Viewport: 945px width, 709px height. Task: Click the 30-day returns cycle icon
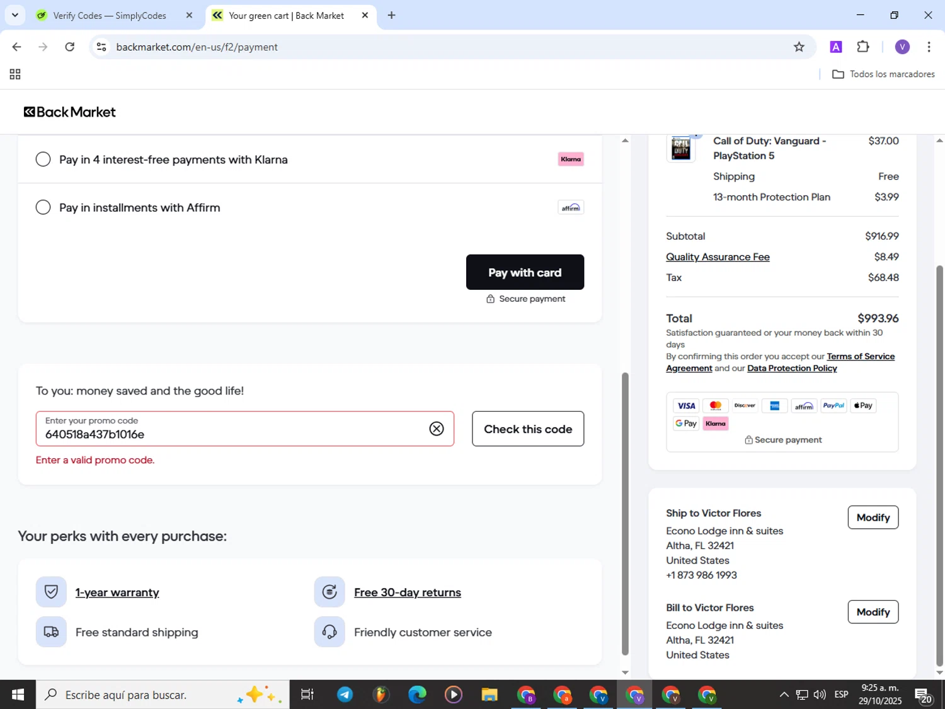[329, 592]
